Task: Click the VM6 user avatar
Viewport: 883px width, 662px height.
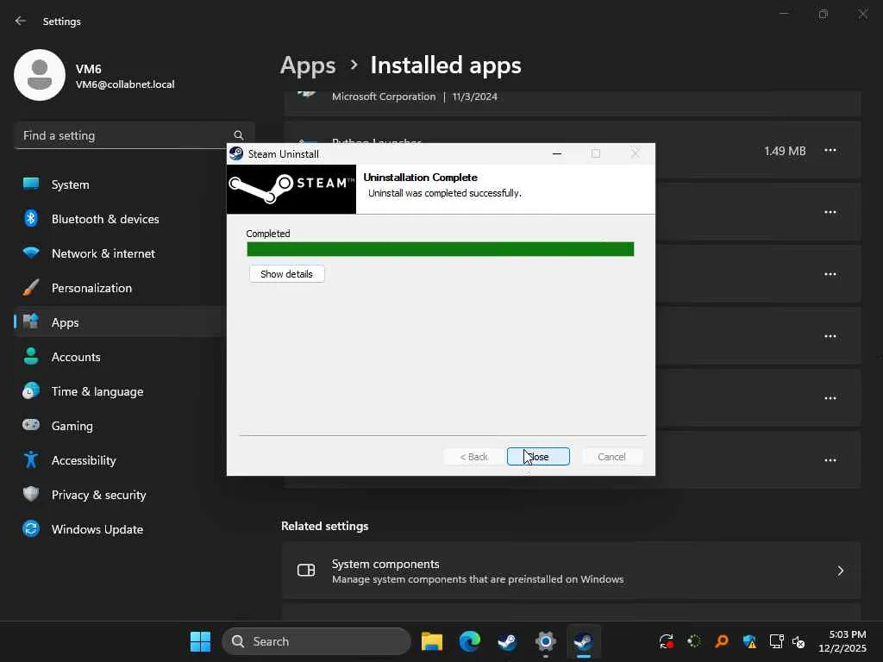Action: click(40, 75)
